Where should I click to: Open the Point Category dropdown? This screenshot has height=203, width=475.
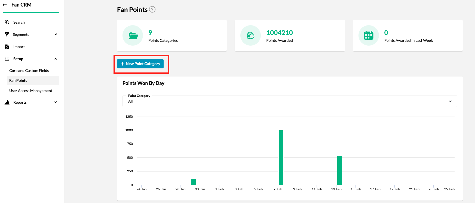click(290, 101)
